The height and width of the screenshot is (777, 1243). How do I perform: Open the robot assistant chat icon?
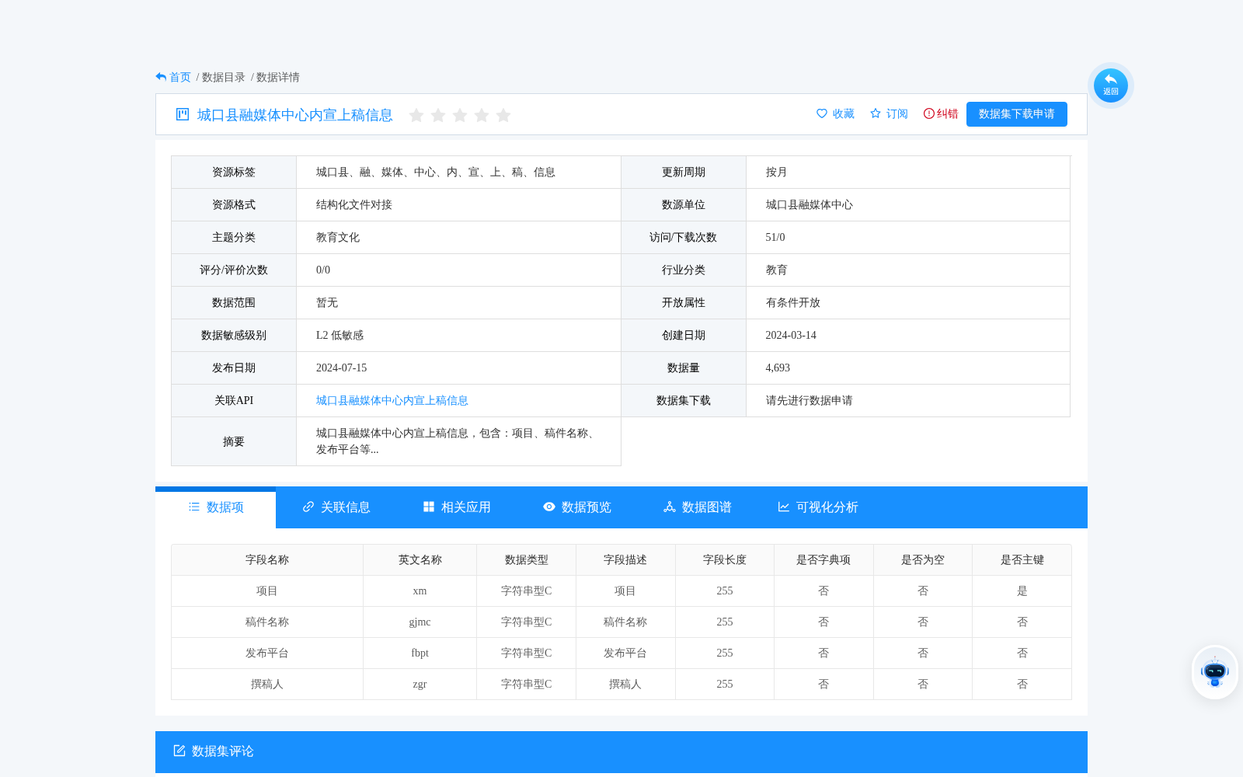[1215, 672]
